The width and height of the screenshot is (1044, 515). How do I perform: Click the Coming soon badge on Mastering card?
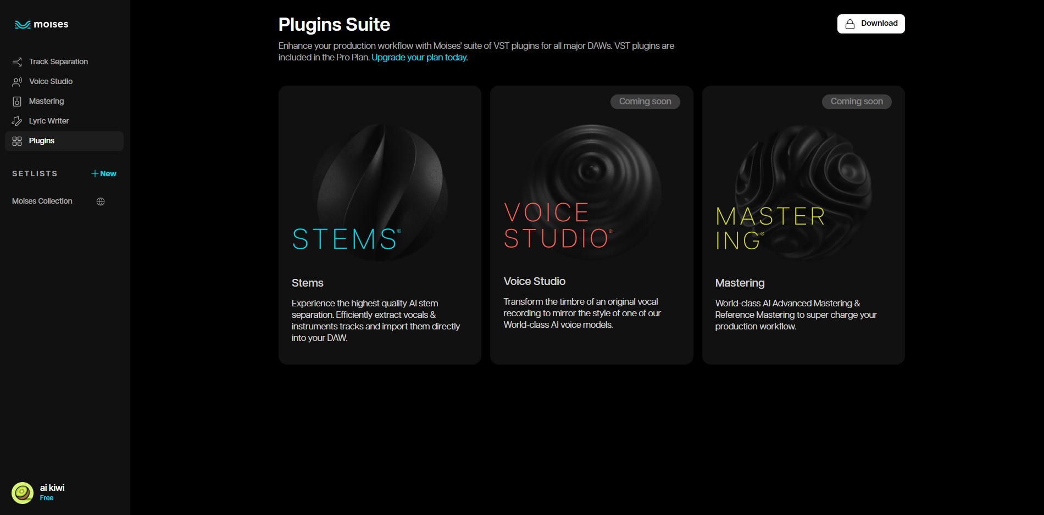857,102
